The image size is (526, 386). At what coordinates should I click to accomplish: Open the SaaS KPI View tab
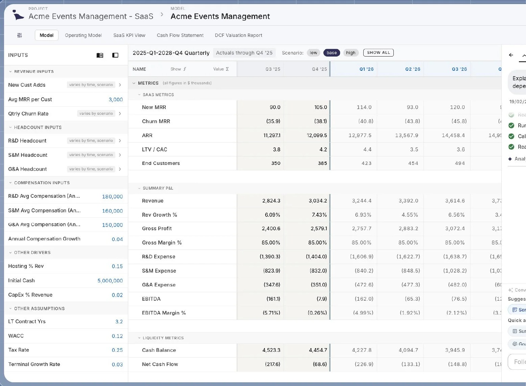(x=129, y=35)
